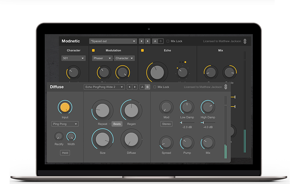Click the Width knob
306x184 pixels.
click(x=71, y=137)
